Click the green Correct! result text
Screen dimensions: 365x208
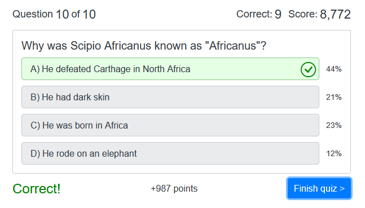tap(37, 188)
